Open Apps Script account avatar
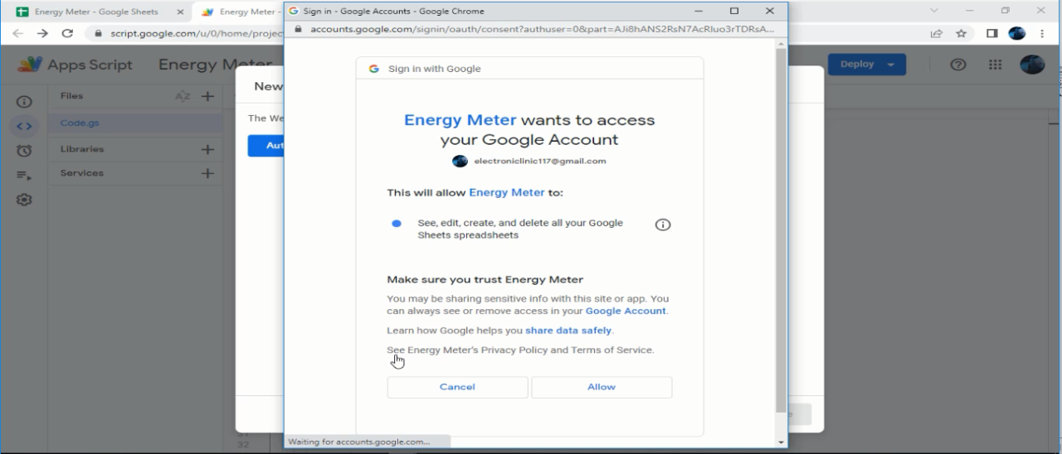 pos(1032,65)
